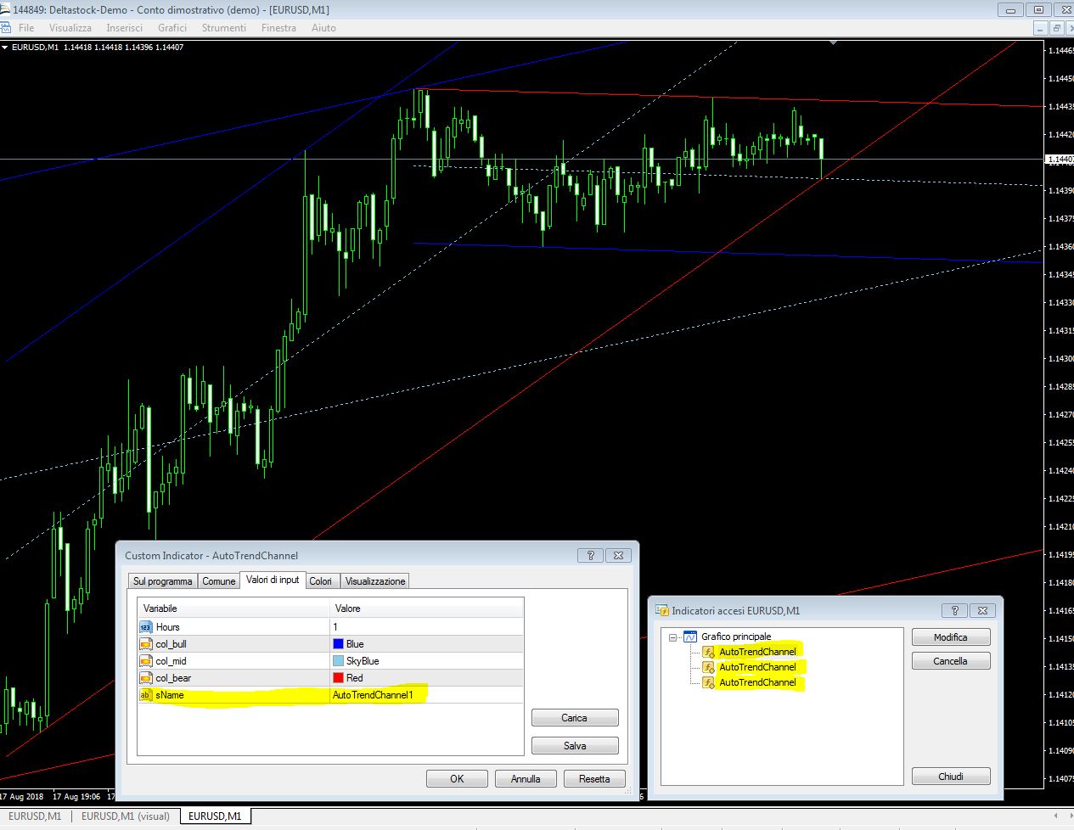Click the Indicatori accesi title bar icon

coord(661,610)
